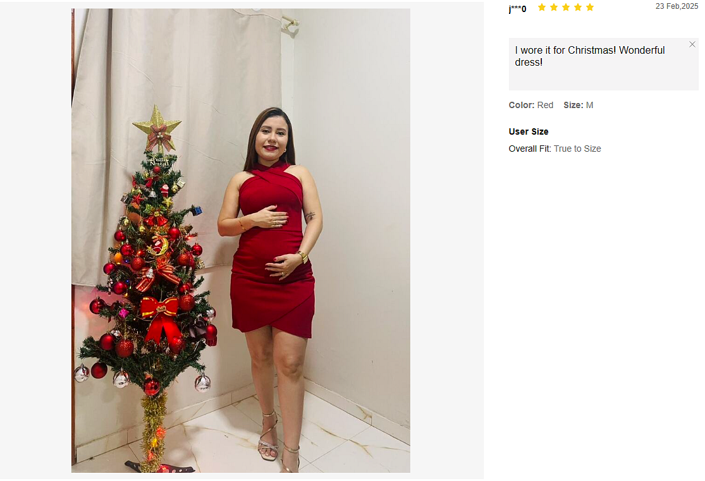The width and height of the screenshot is (705, 481).
Task: Click the Size label
Action: [573, 105]
